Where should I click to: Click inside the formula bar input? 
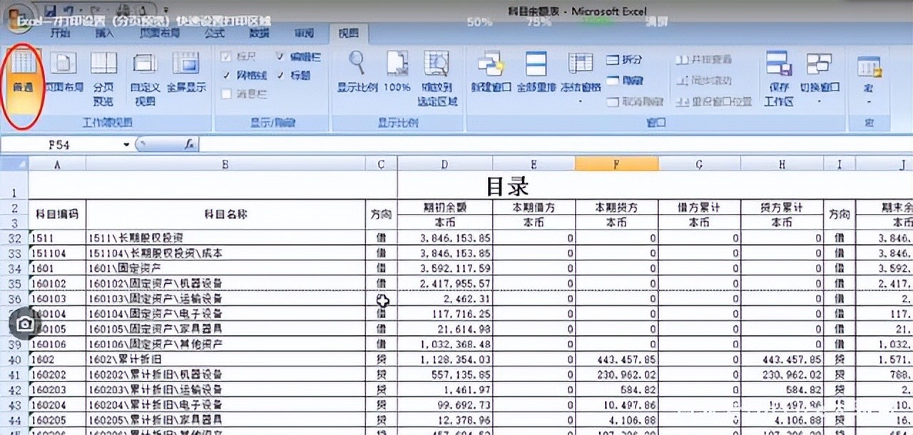coord(499,145)
